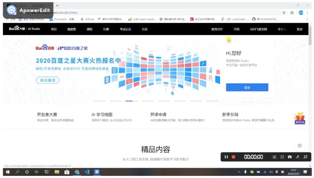Toggle the 英 input language indicator
The width and height of the screenshot is (314, 178).
[276, 172]
